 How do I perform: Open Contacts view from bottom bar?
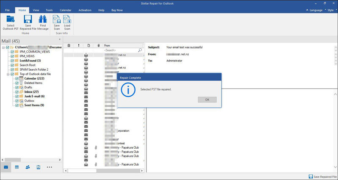point(27,167)
